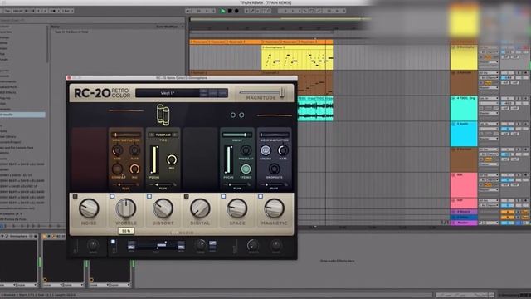This screenshot has height=299, width=531.
Task: Click the Wobble module Mix knob
Action: [x=134, y=169]
